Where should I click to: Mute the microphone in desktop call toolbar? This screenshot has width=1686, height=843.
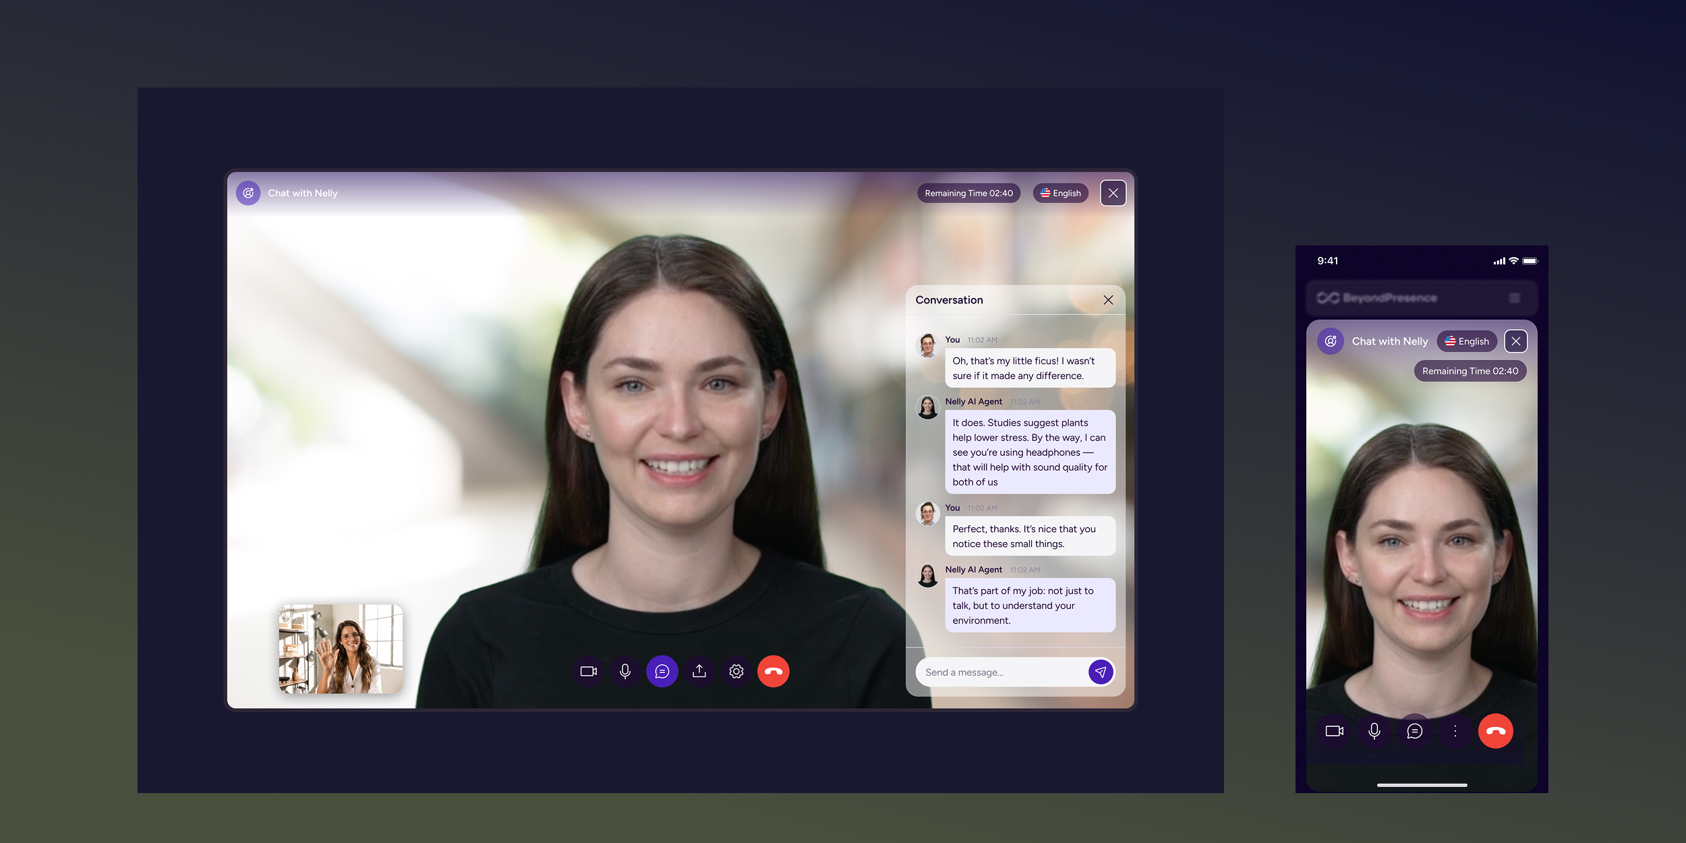pos(625,671)
